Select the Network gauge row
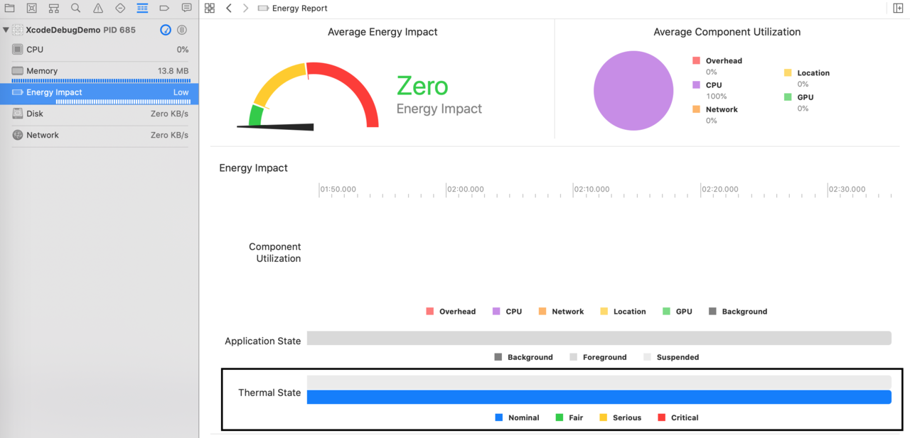Screen dimensions: 910x438 100,135
